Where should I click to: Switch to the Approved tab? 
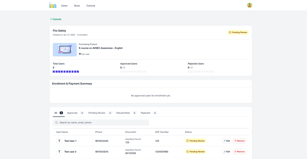[x=72, y=113]
